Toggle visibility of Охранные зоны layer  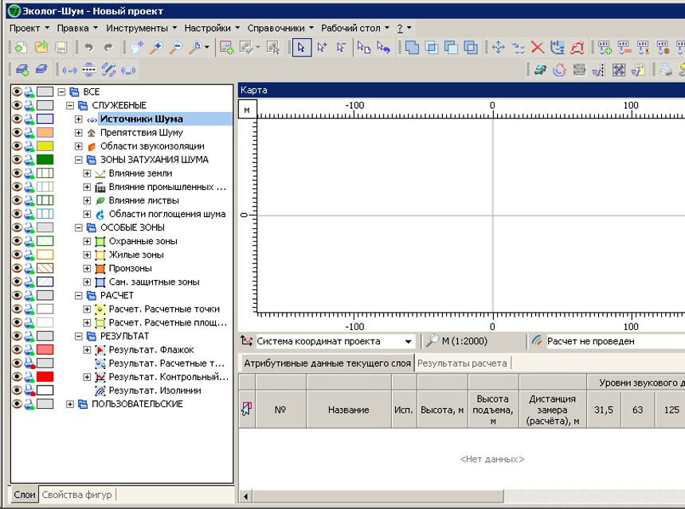pos(17,241)
